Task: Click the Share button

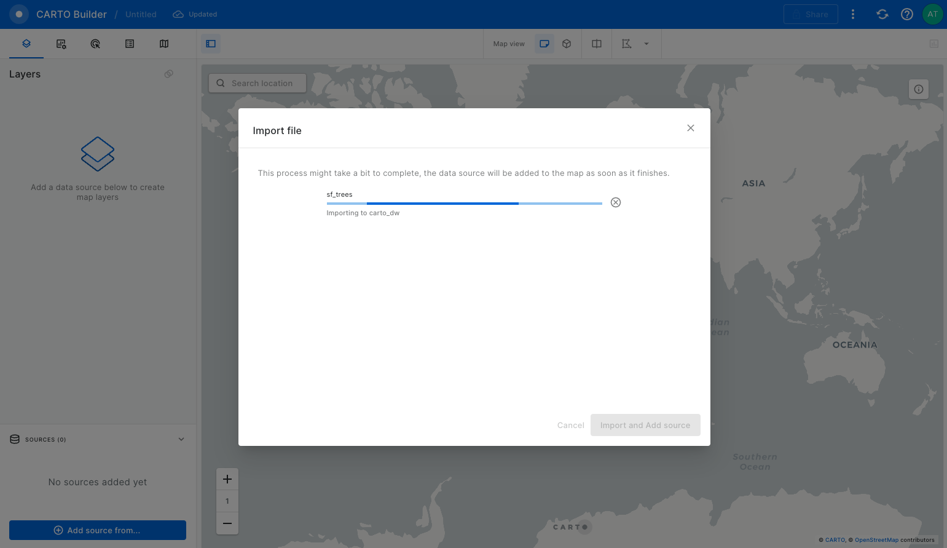Action: pos(811,14)
